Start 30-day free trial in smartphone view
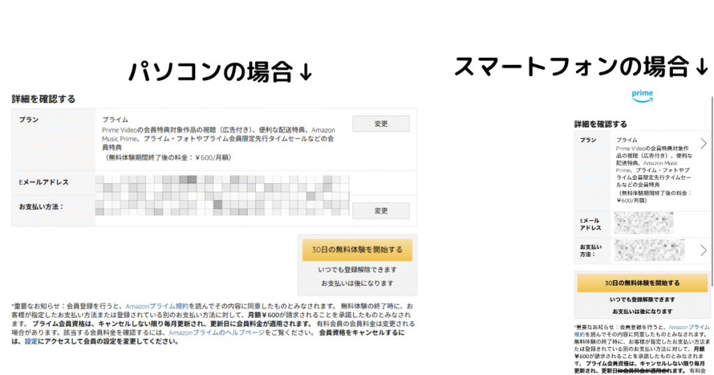 [x=642, y=283]
